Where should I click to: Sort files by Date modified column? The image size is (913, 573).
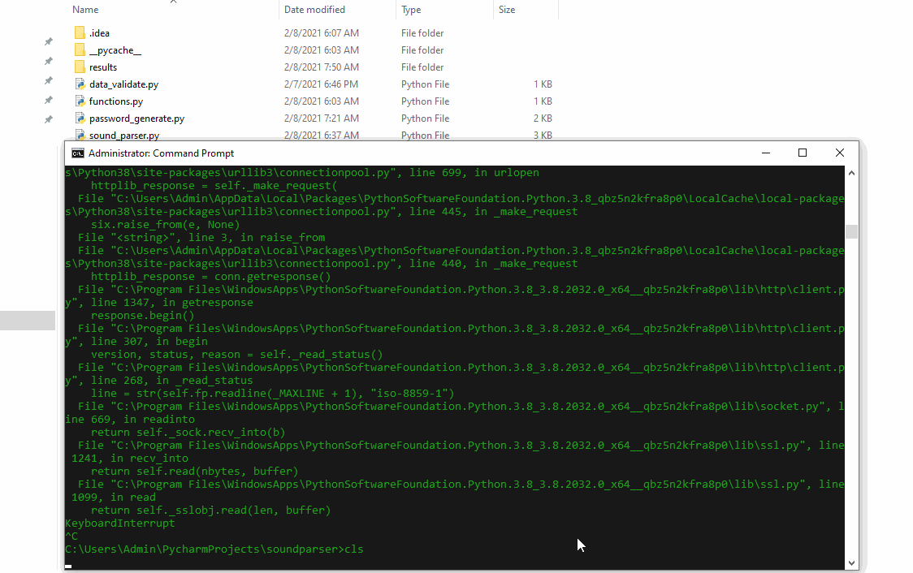314,9
